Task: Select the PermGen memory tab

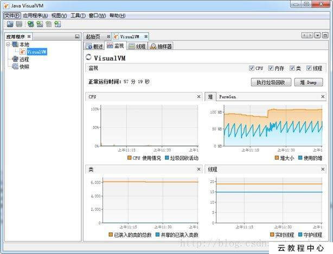Action: click(x=227, y=97)
